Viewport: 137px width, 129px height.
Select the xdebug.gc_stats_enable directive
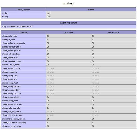(11, 126)
